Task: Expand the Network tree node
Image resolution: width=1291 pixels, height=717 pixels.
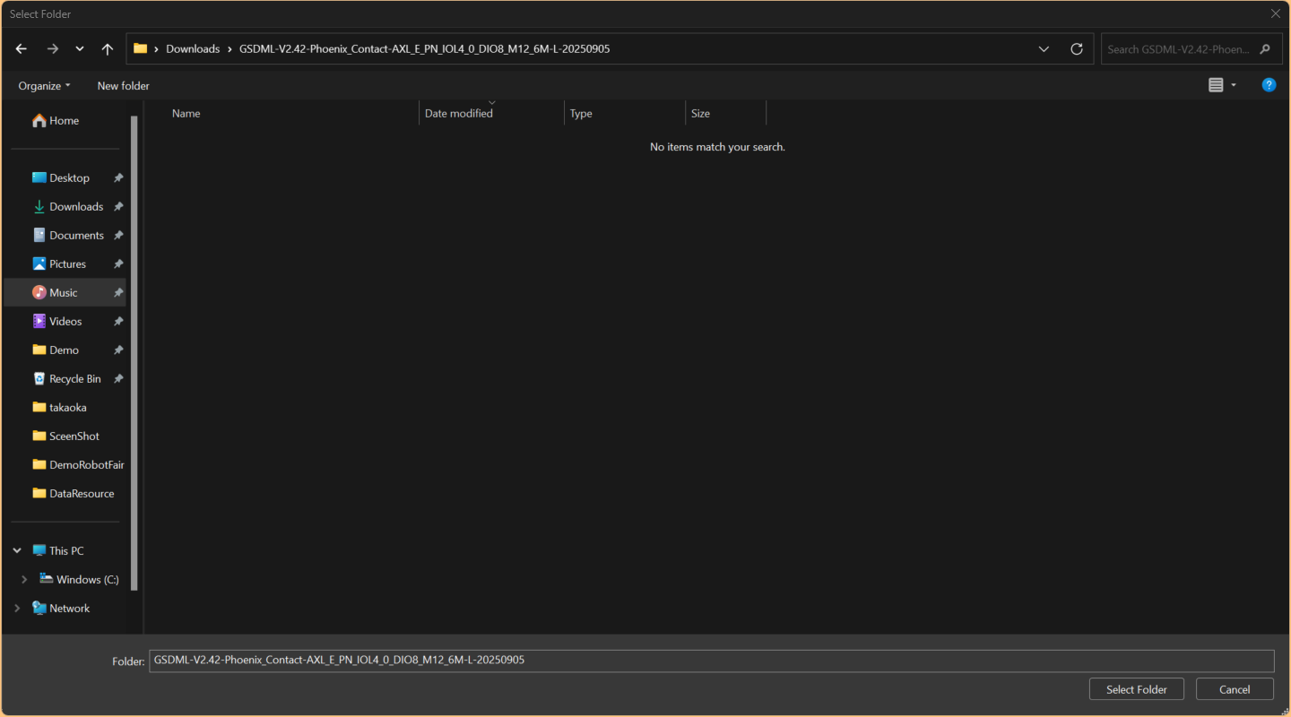Action: click(x=17, y=608)
